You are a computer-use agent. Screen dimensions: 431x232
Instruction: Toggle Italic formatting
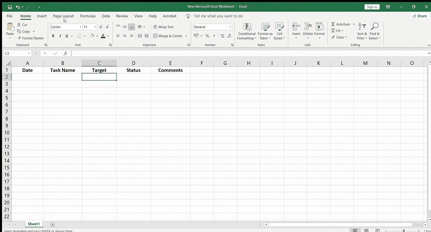tap(60, 36)
